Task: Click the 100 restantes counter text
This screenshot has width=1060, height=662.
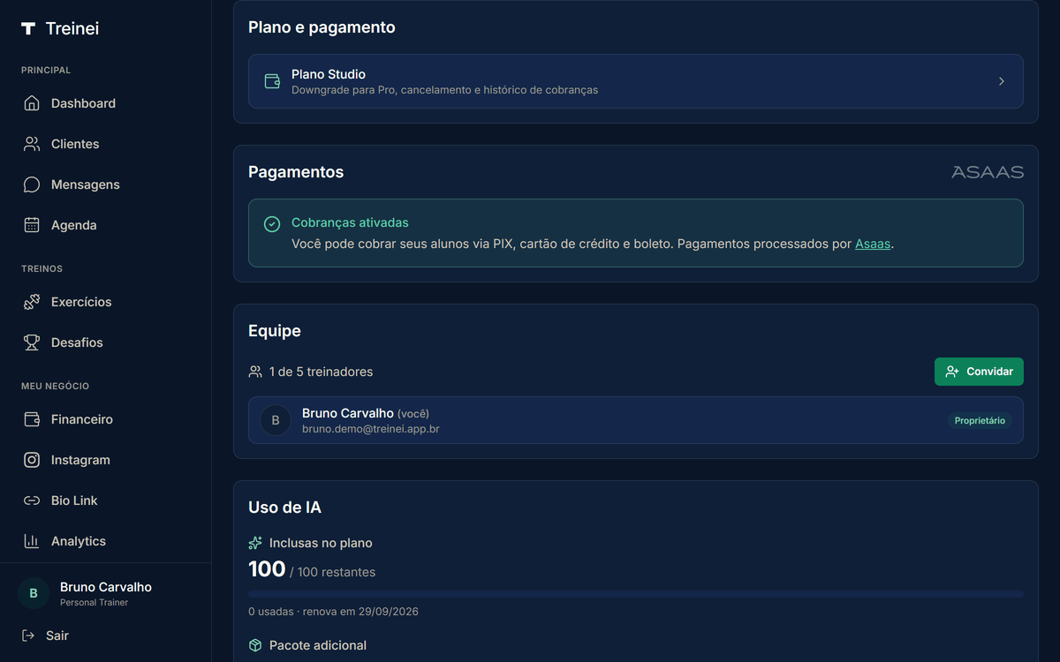Action: pyautogui.click(x=312, y=570)
